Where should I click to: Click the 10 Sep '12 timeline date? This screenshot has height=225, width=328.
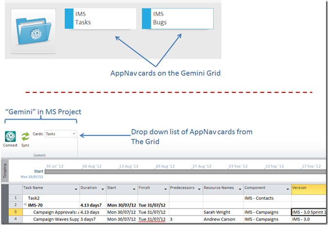point(275,166)
